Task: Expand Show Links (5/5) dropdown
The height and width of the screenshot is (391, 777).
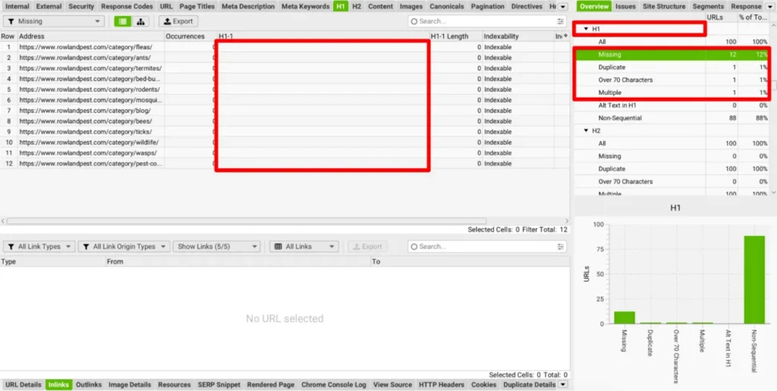Action: pos(216,246)
